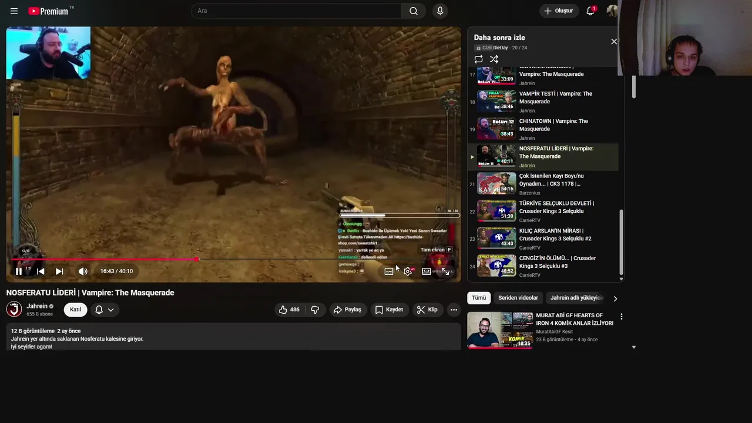Click the magnifier search button
The width and height of the screenshot is (752, 423).
coord(414,11)
